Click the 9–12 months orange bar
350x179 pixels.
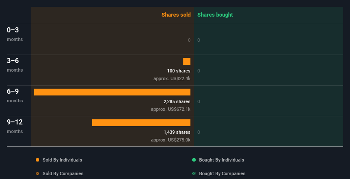point(141,123)
